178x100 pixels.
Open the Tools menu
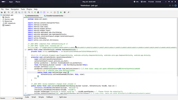(x=23, y=9)
